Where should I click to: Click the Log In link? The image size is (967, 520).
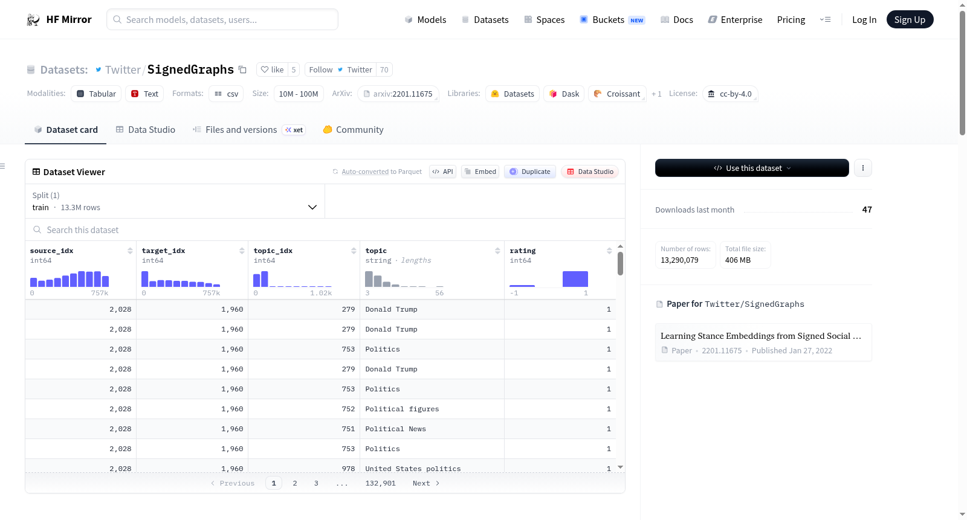(864, 19)
